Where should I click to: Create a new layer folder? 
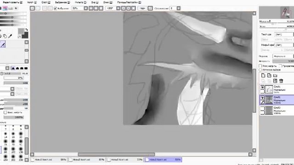[x=275, y=75]
